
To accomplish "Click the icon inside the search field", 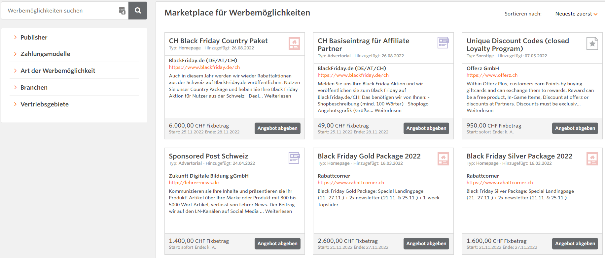I will tap(122, 11).
